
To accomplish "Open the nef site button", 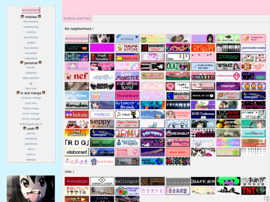I will 77,76.
